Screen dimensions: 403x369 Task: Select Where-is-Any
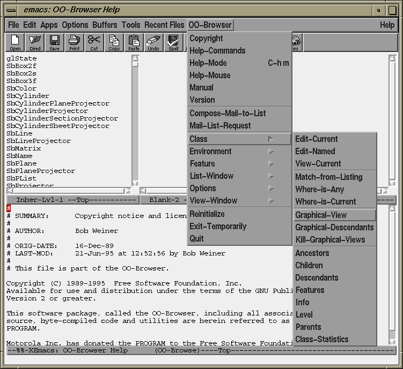tap(335, 189)
